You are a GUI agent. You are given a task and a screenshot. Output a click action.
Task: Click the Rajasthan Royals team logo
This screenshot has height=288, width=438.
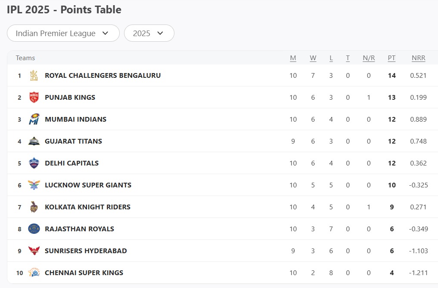(34, 229)
